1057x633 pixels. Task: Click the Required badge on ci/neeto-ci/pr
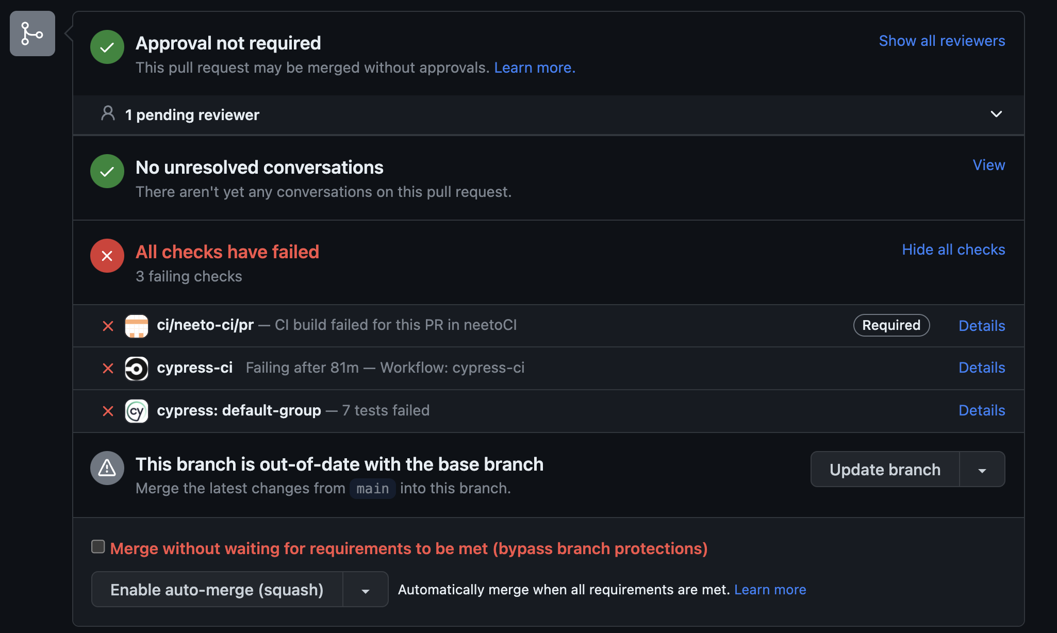(891, 325)
